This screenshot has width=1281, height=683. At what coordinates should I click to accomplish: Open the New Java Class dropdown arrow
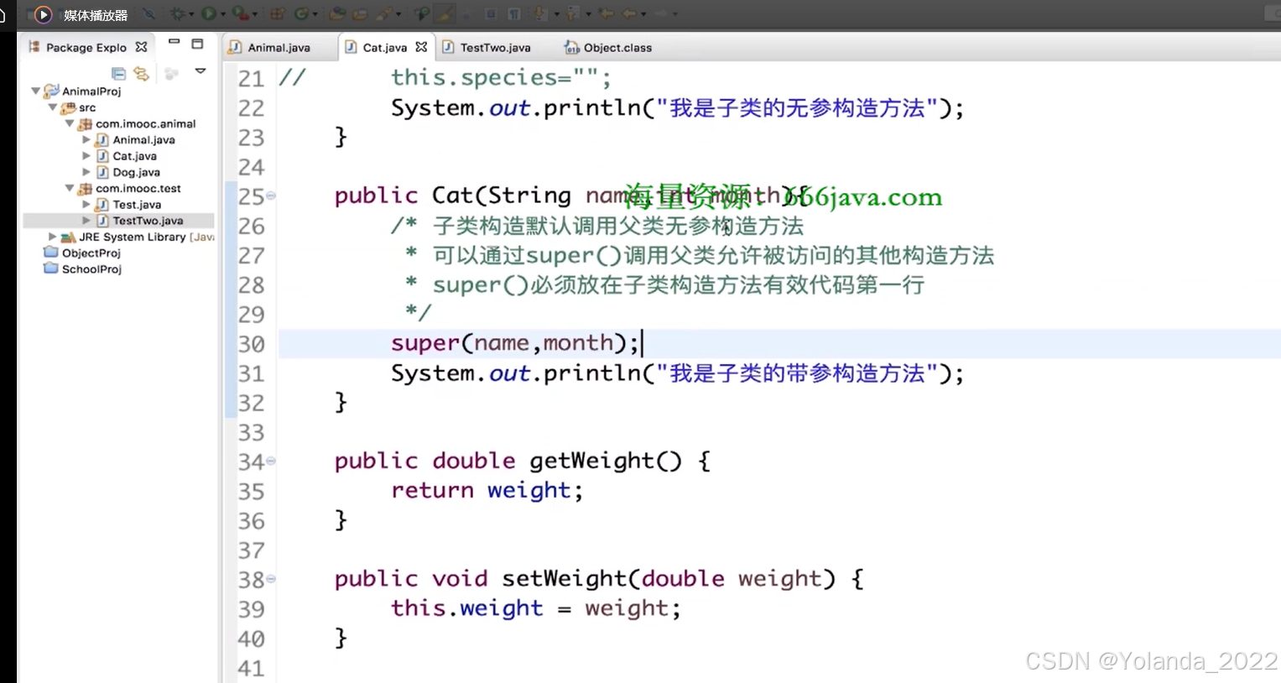[x=315, y=14]
